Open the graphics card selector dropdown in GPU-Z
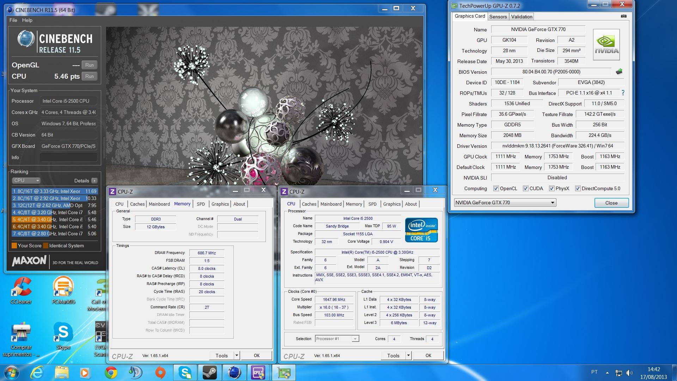 pyautogui.click(x=505, y=202)
